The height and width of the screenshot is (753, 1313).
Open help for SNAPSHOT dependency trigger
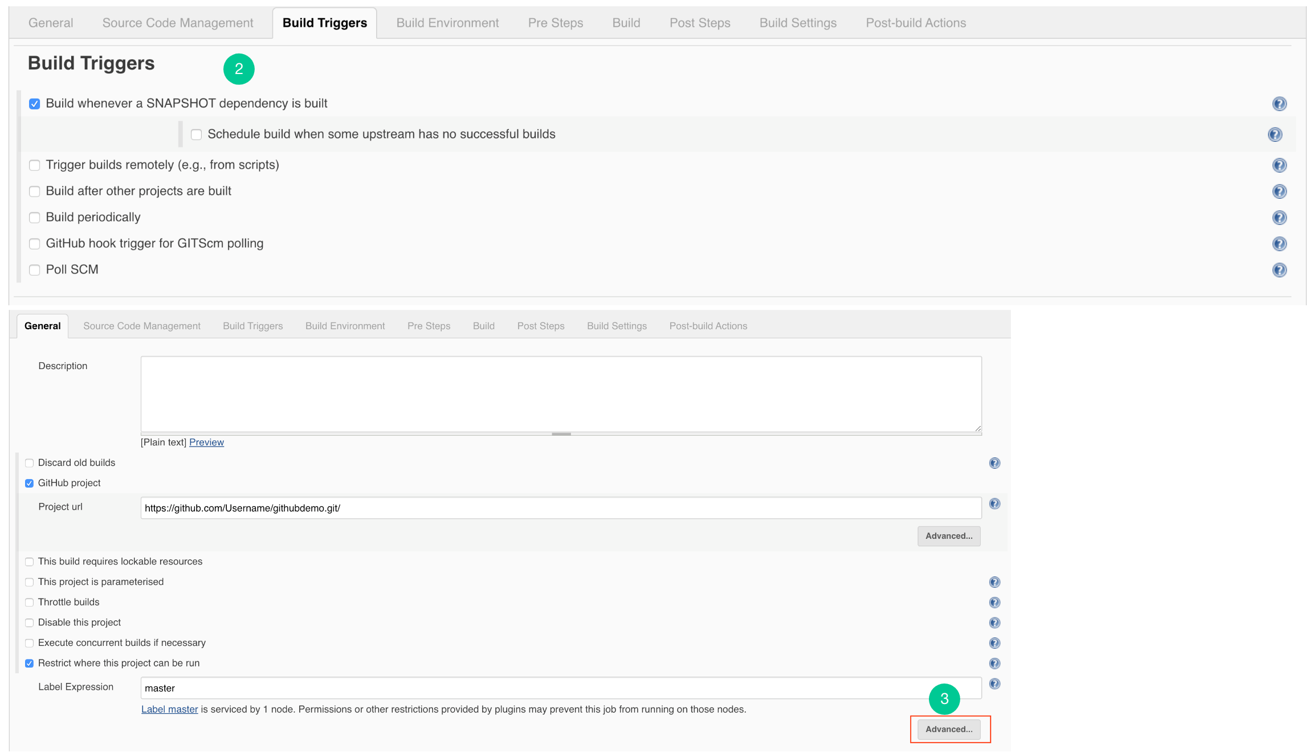1280,104
